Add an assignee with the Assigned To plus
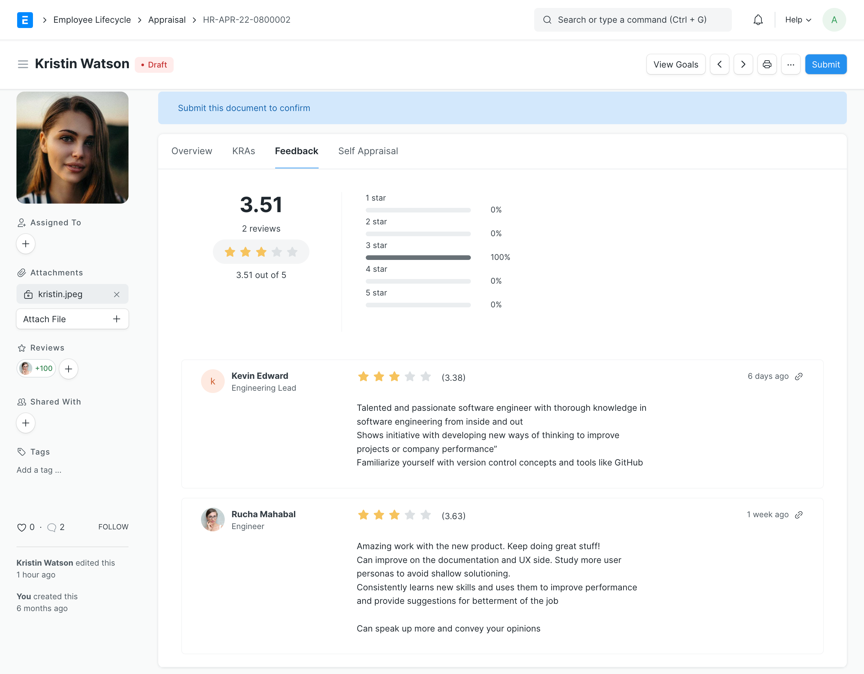The image size is (864, 674). click(25, 244)
